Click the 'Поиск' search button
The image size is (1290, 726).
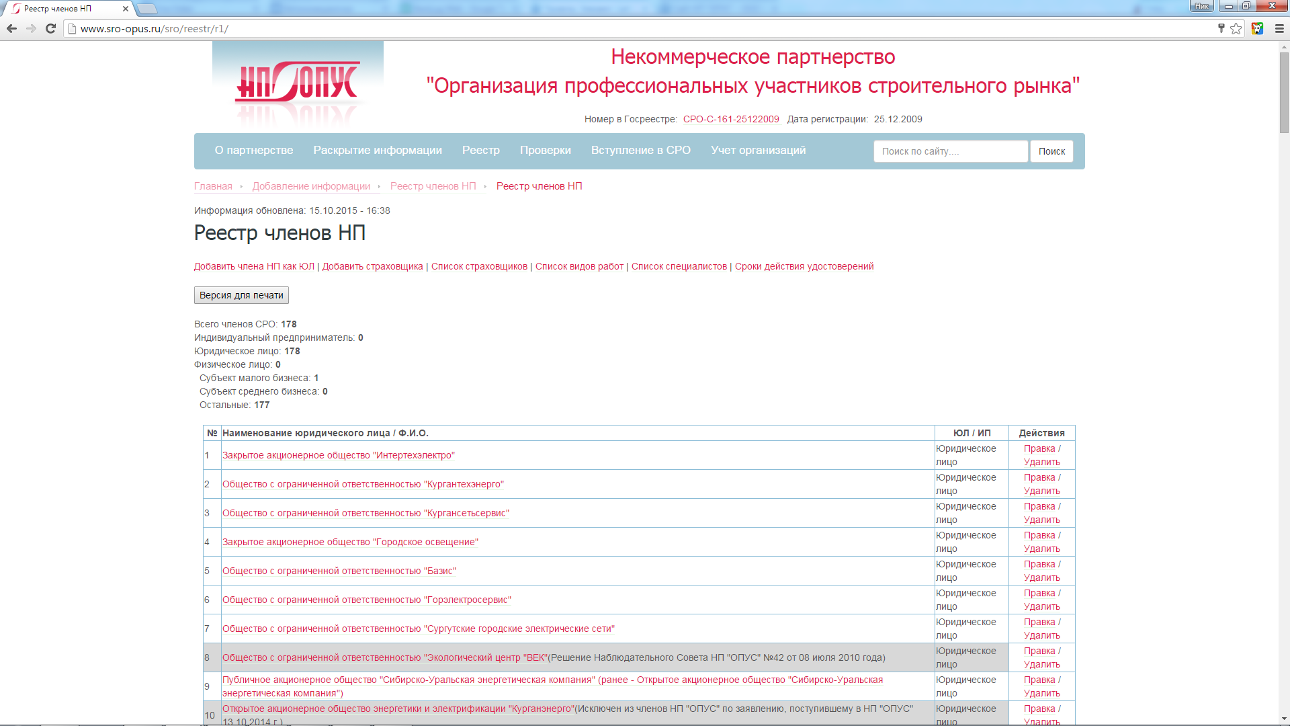point(1051,151)
